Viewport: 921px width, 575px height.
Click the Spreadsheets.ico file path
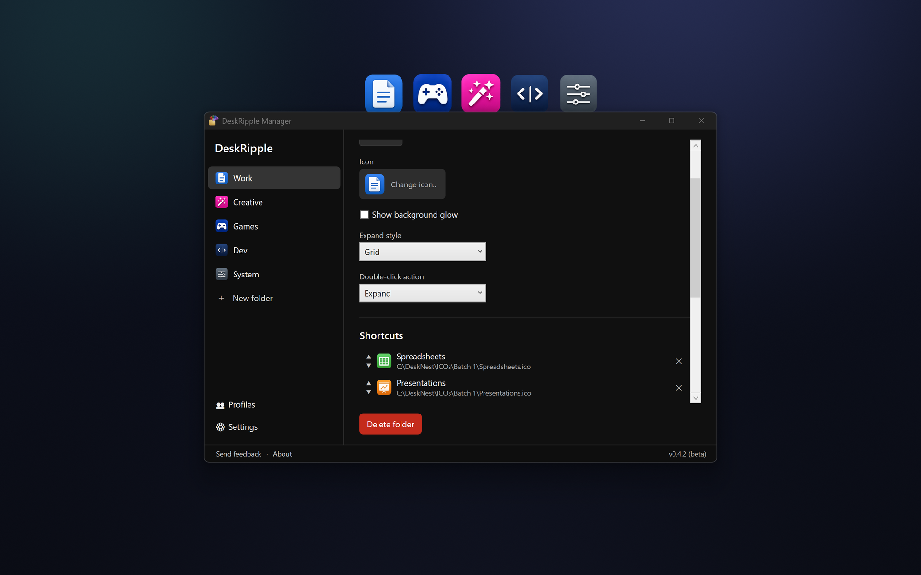(463, 367)
